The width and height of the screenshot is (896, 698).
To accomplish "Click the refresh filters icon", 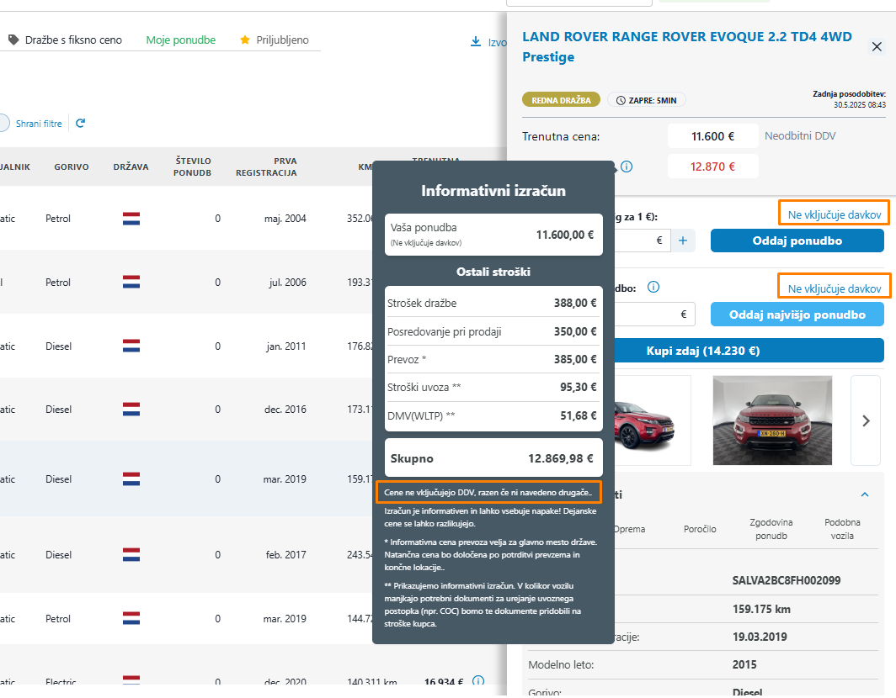I will click(x=81, y=124).
